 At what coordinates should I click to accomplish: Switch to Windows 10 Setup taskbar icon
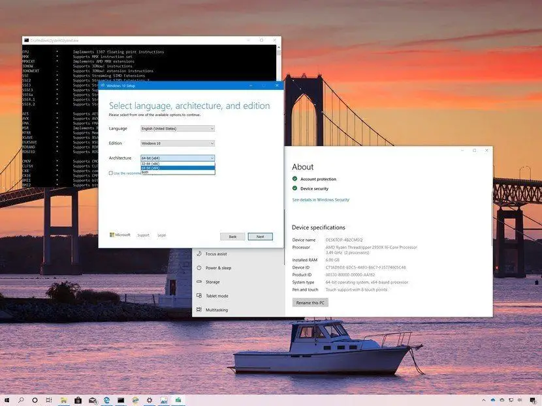pyautogui.click(x=178, y=400)
